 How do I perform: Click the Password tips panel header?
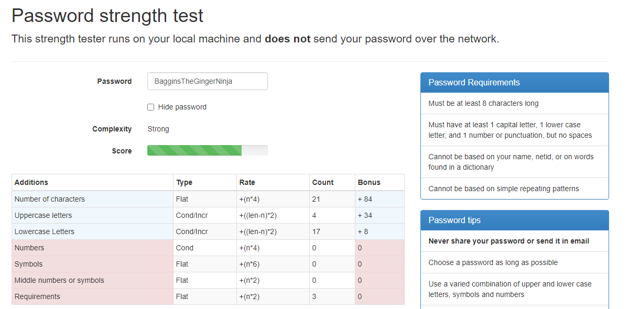pyautogui.click(x=514, y=220)
